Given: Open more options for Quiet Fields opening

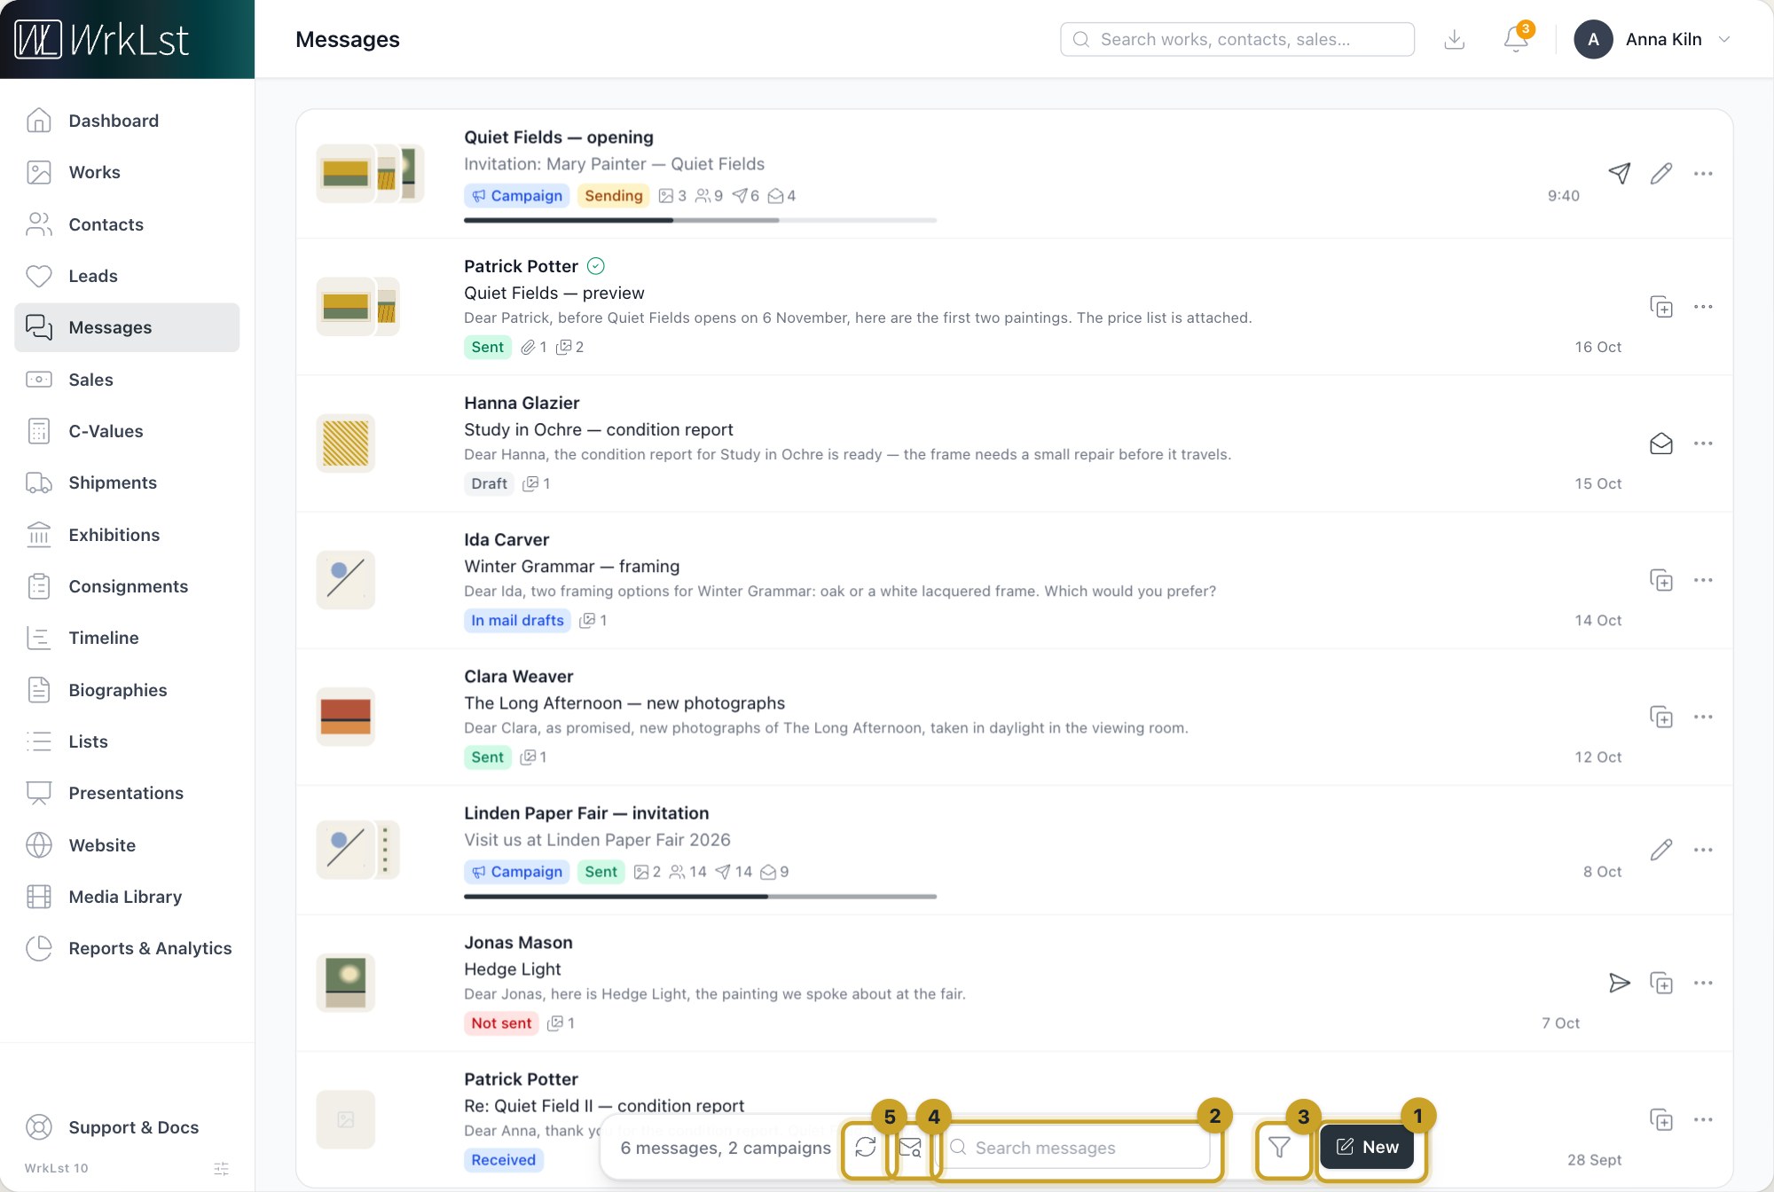Looking at the screenshot, I should point(1703,174).
